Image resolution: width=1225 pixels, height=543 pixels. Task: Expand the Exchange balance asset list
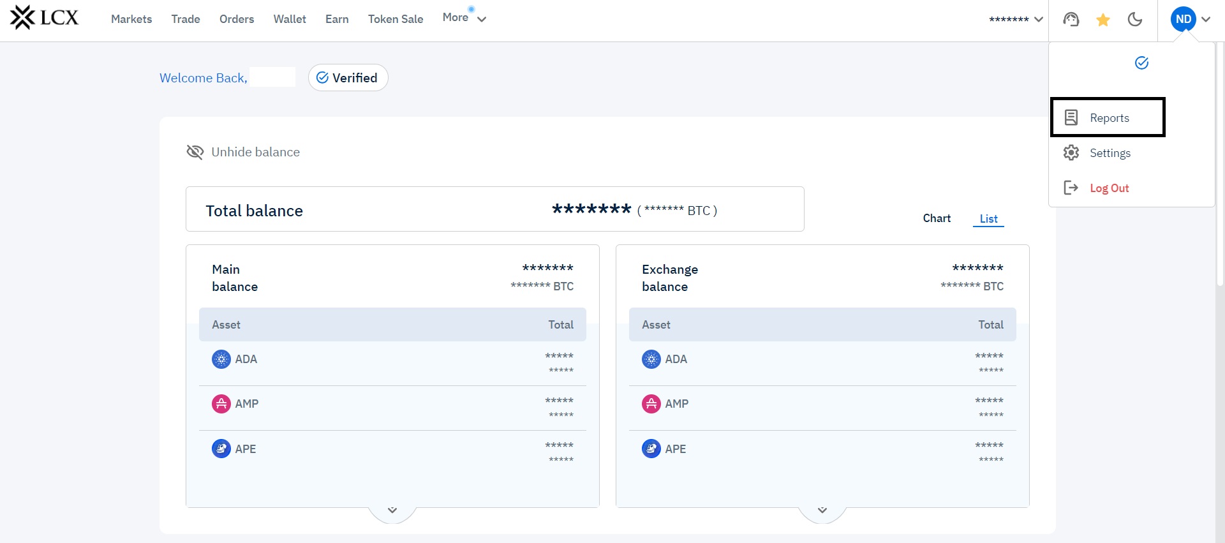click(x=822, y=510)
